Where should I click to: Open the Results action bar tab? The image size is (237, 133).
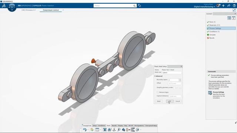114,126
